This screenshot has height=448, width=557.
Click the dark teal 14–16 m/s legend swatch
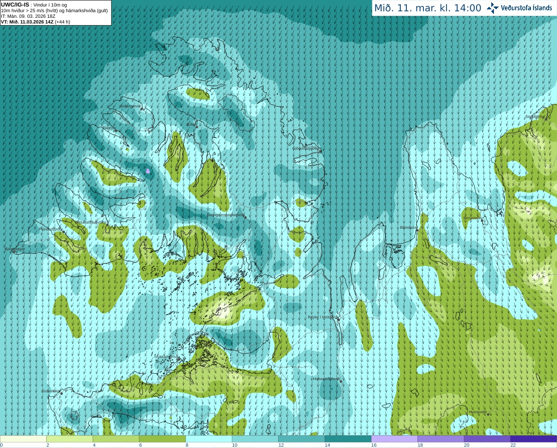point(348,439)
